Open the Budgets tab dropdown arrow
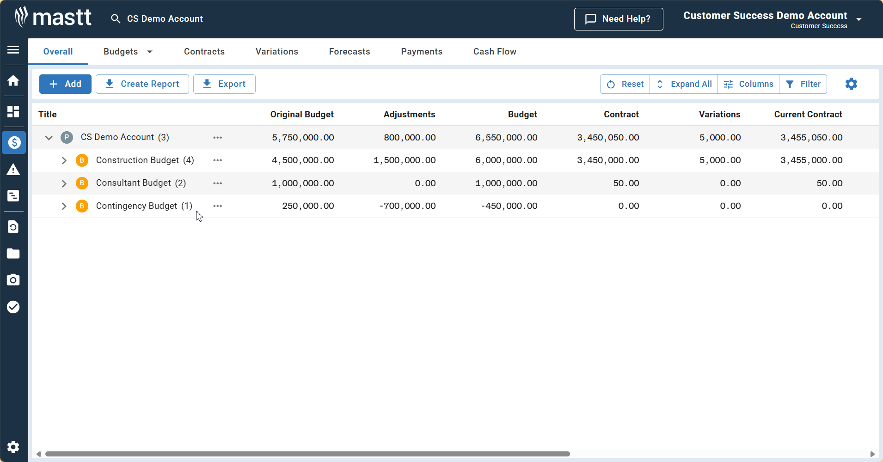Viewport: 883px width, 462px height. coord(150,52)
